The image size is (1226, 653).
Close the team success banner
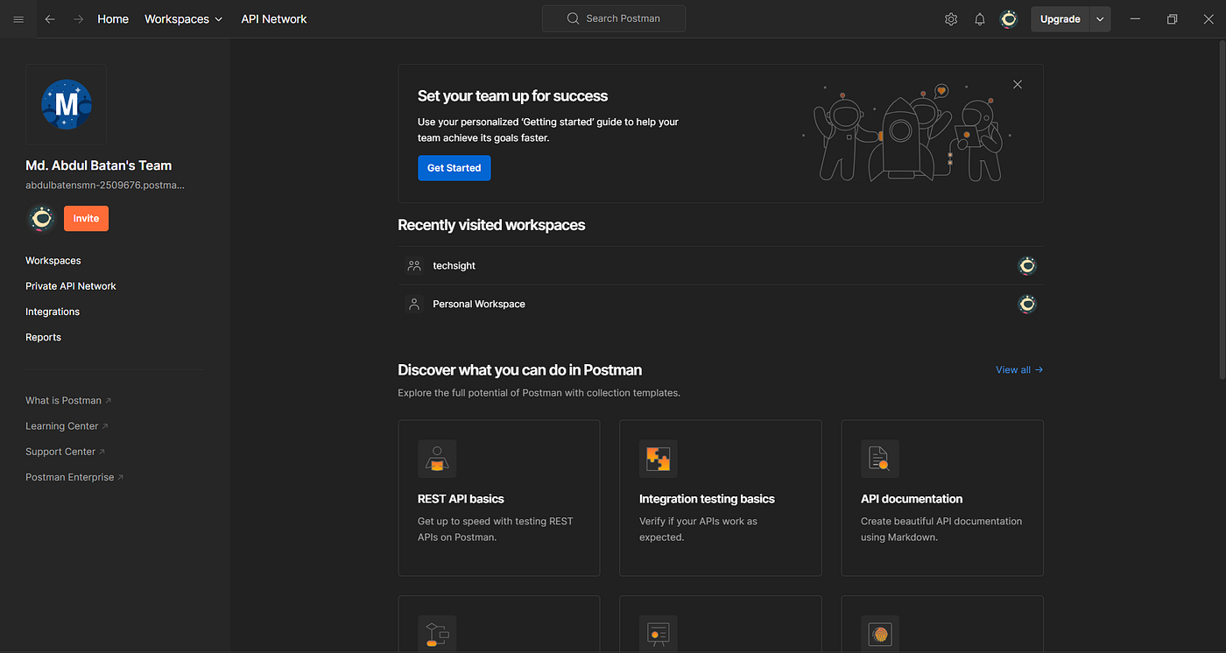point(1017,85)
